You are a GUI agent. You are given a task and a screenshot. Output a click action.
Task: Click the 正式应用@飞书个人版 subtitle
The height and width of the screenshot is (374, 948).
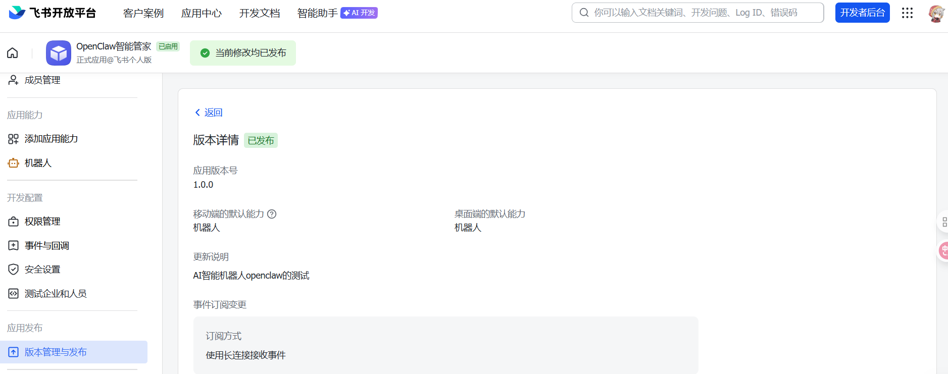[x=114, y=60]
